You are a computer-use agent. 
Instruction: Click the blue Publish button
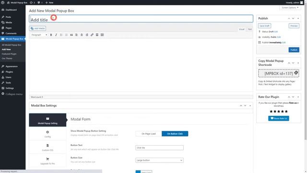point(294,50)
